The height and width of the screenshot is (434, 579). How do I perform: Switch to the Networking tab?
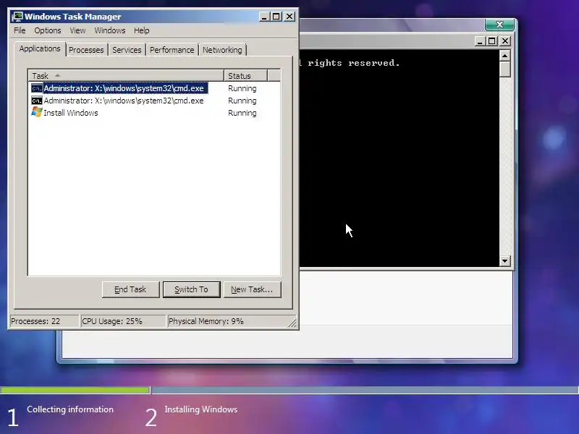(222, 50)
